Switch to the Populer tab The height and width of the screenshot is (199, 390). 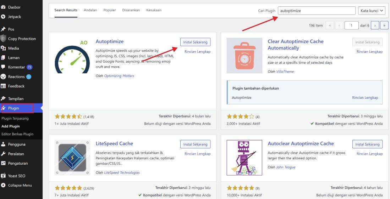(110, 10)
